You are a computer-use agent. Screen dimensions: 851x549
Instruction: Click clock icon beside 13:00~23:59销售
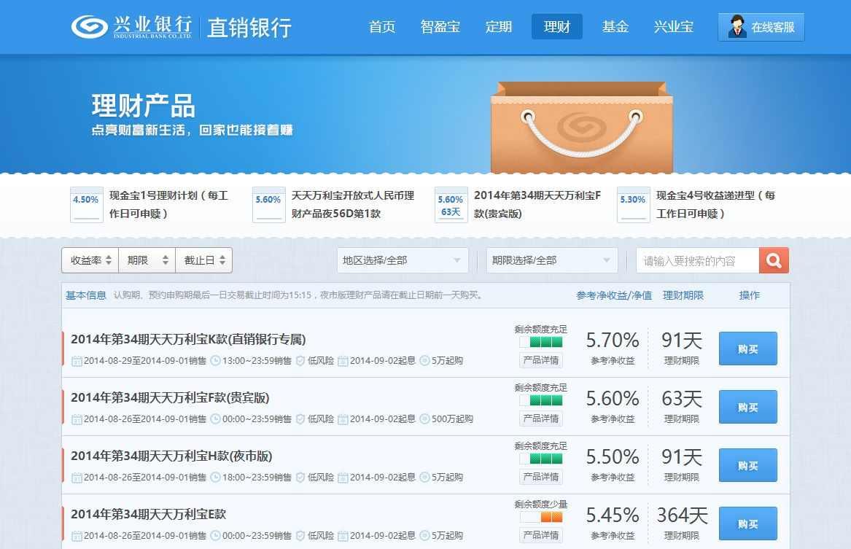point(215,360)
